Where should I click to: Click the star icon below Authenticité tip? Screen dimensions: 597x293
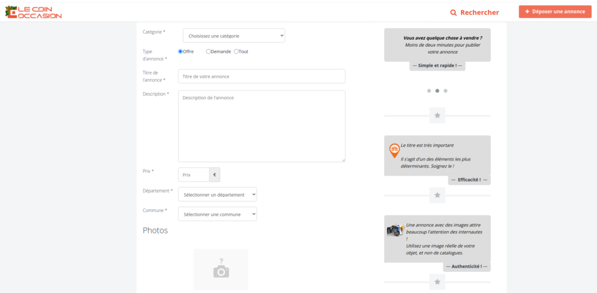[x=437, y=282]
